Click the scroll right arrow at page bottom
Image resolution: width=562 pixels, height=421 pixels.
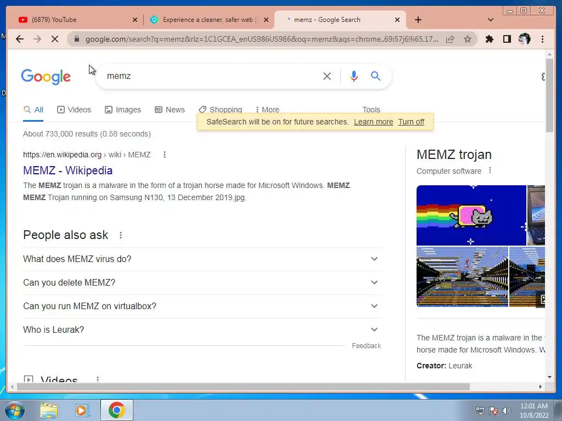(541, 386)
